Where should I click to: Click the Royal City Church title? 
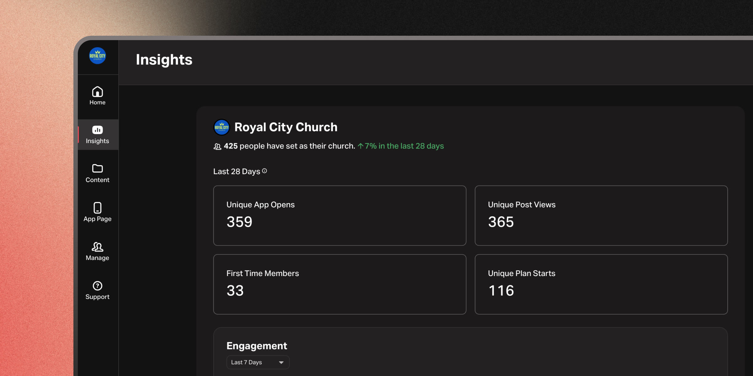286,127
